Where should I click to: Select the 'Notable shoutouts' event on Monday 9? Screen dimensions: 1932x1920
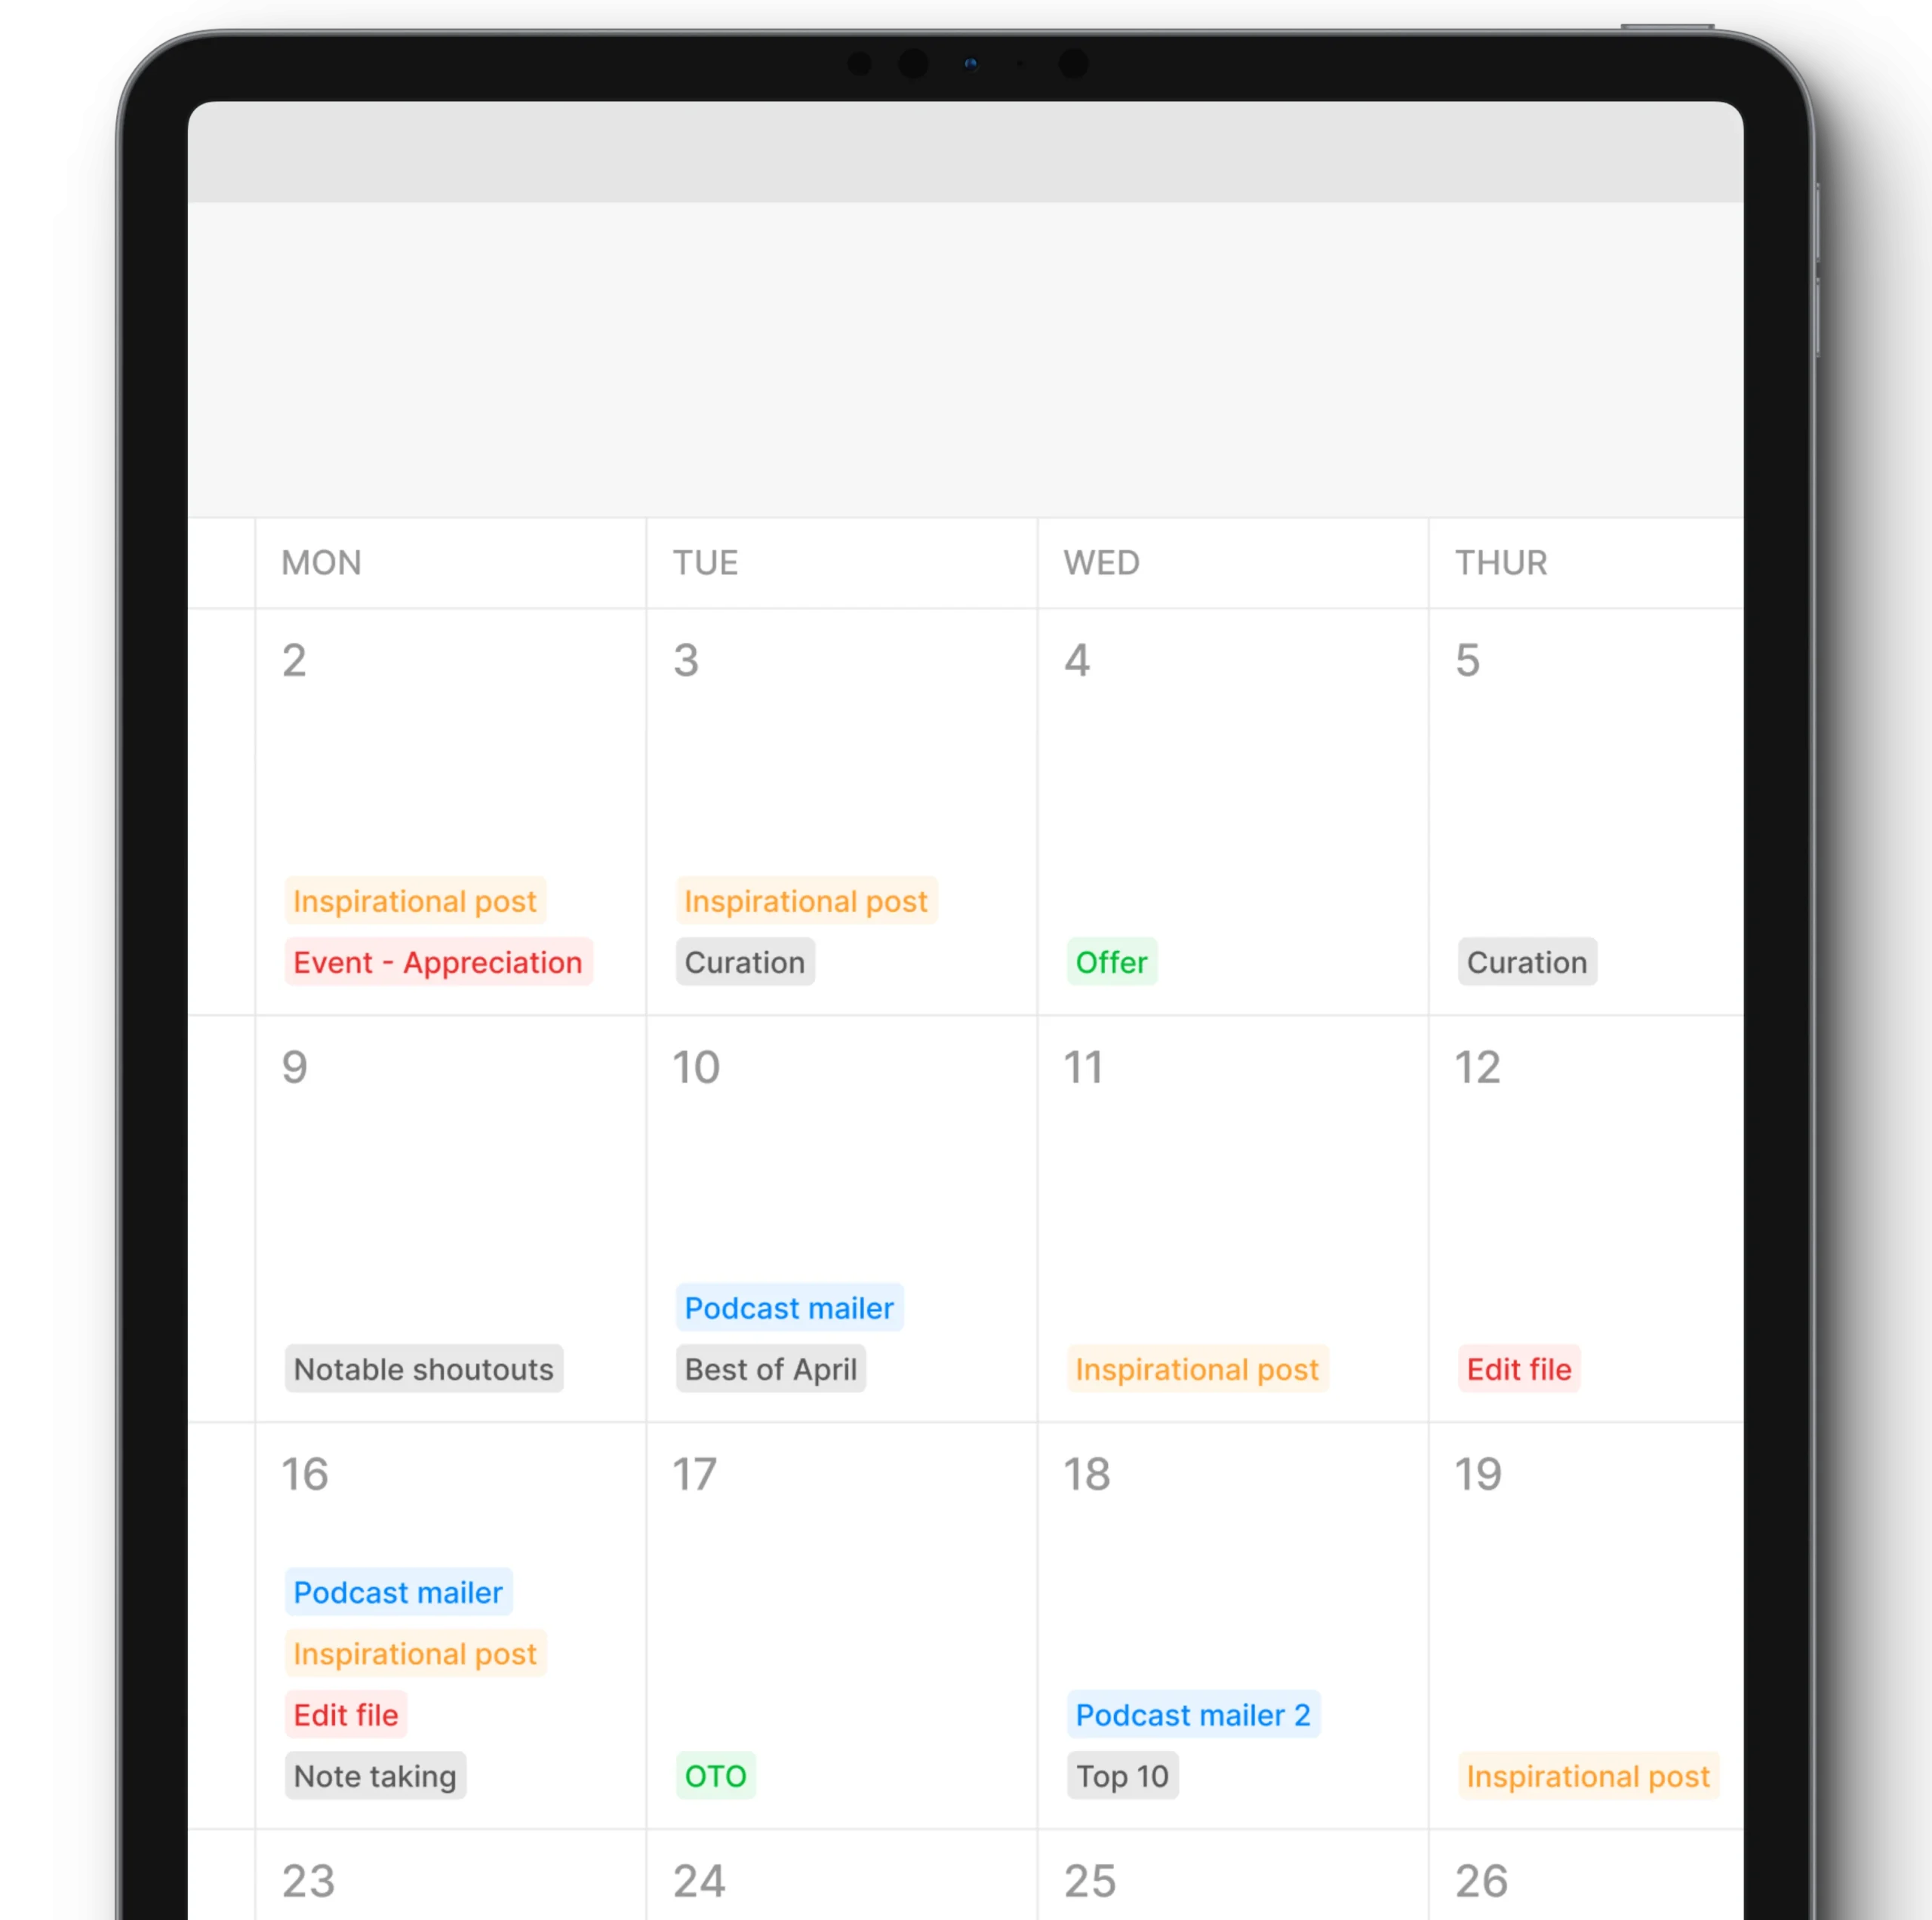pos(422,1368)
